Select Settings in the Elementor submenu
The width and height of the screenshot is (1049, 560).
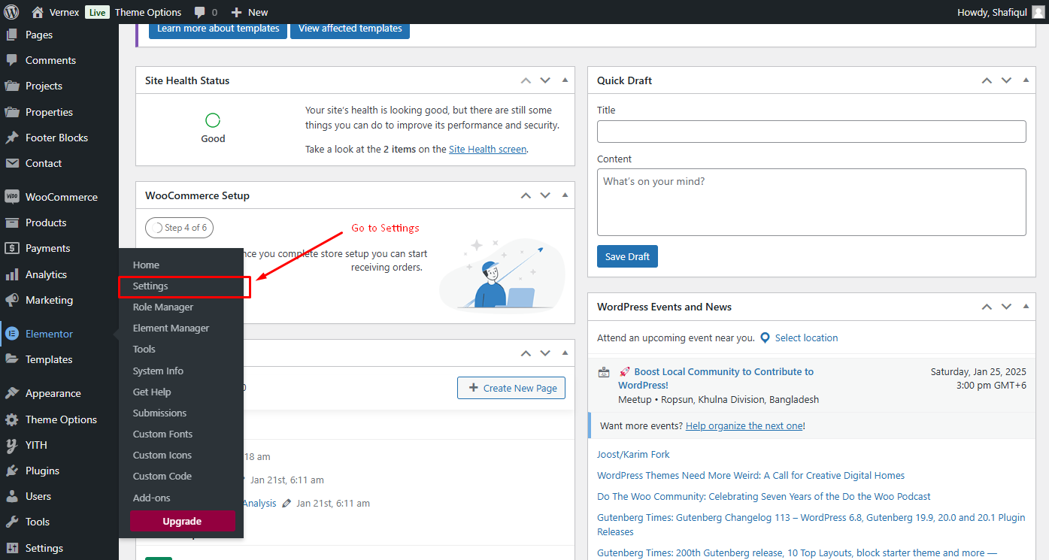click(x=150, y=286)
